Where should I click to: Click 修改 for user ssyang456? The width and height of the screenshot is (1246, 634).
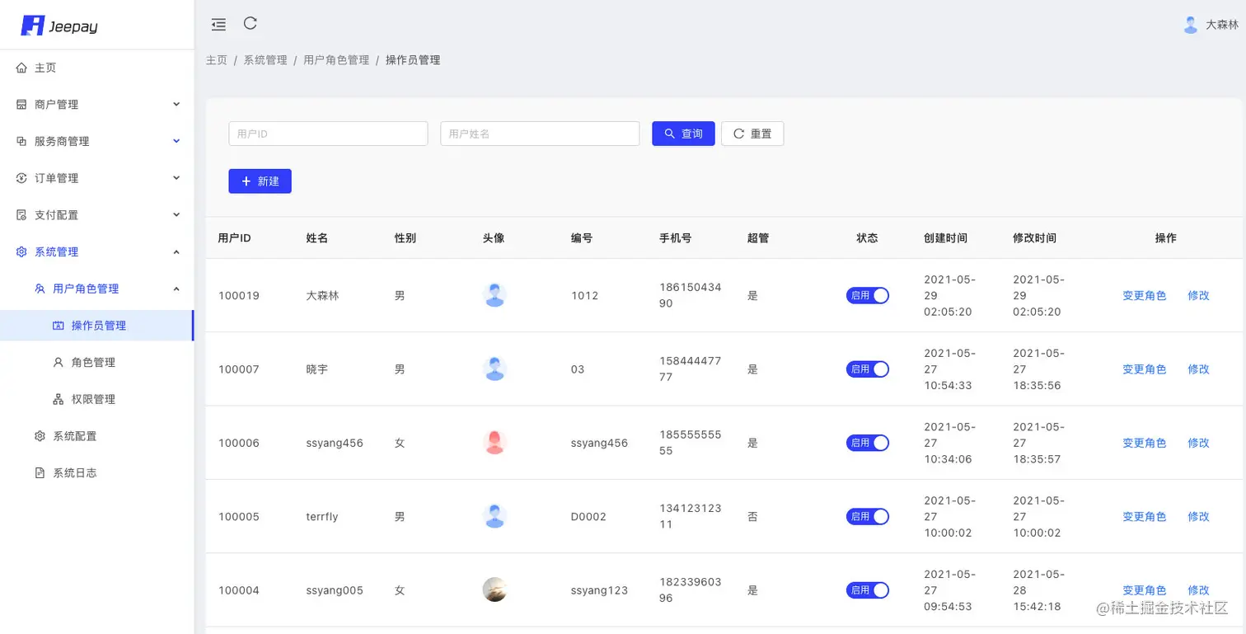pos(1198,443)
